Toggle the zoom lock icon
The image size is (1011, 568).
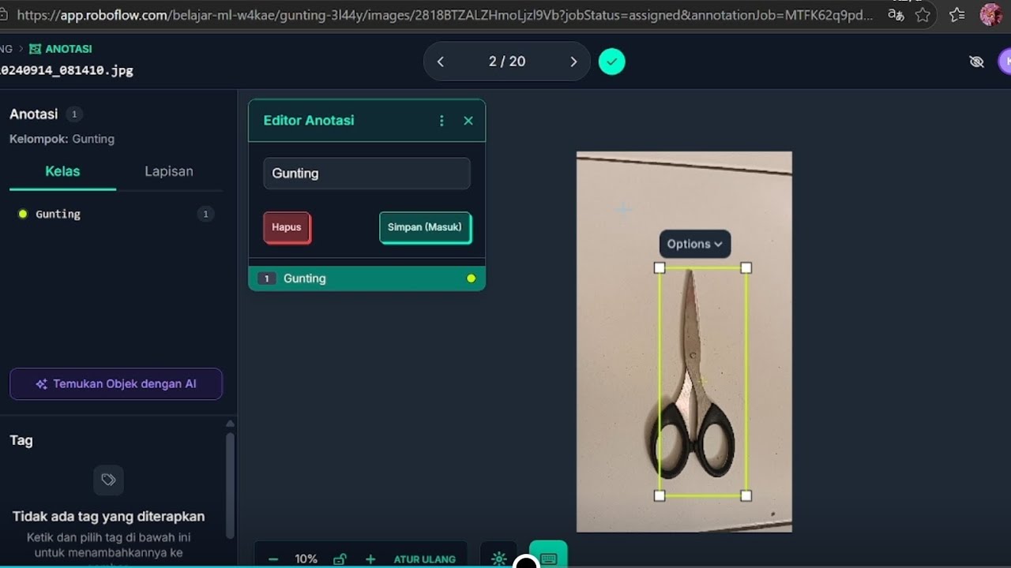(340, 559)
